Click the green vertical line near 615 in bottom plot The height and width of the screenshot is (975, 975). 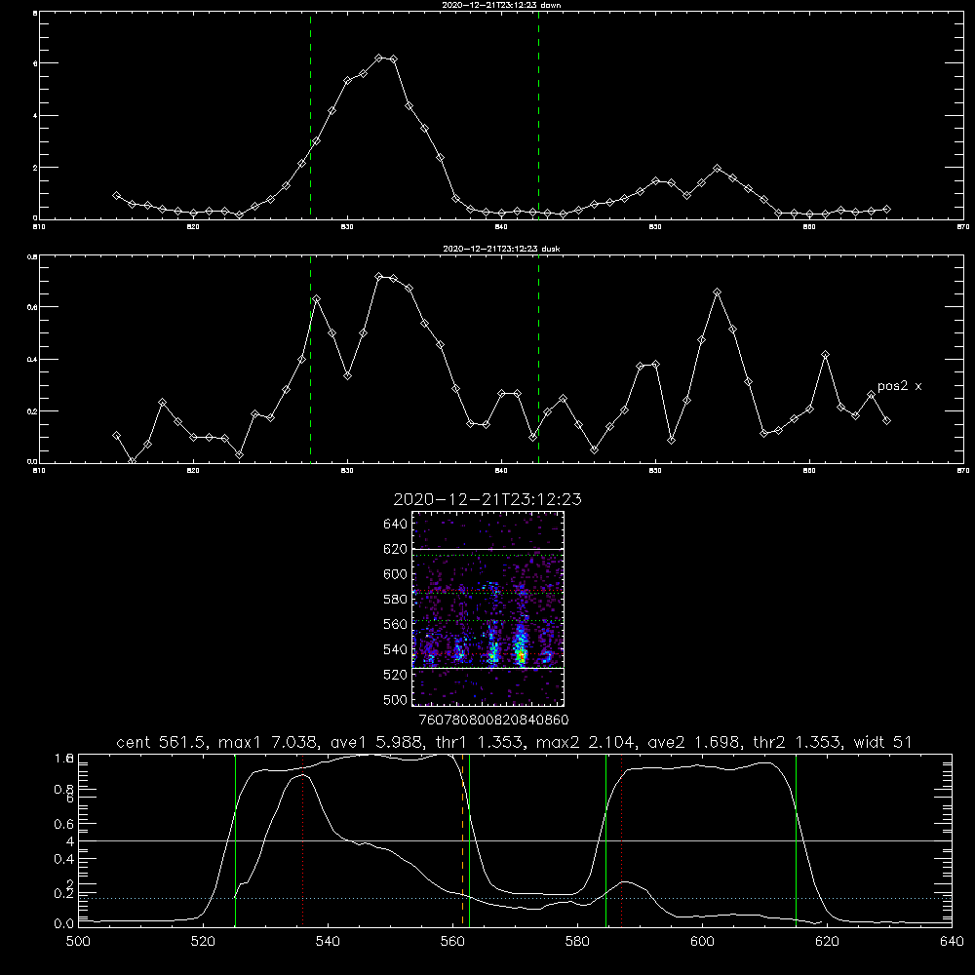pyautogui.click(x=796, y=839)
